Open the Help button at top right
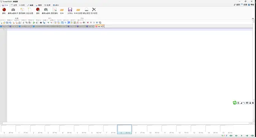The width and height of the screenshot is (256, 138). click(251, 5)
